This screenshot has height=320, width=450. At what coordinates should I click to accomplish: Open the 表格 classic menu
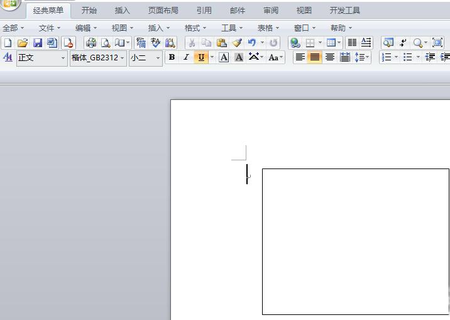click(x=268, y=28)
